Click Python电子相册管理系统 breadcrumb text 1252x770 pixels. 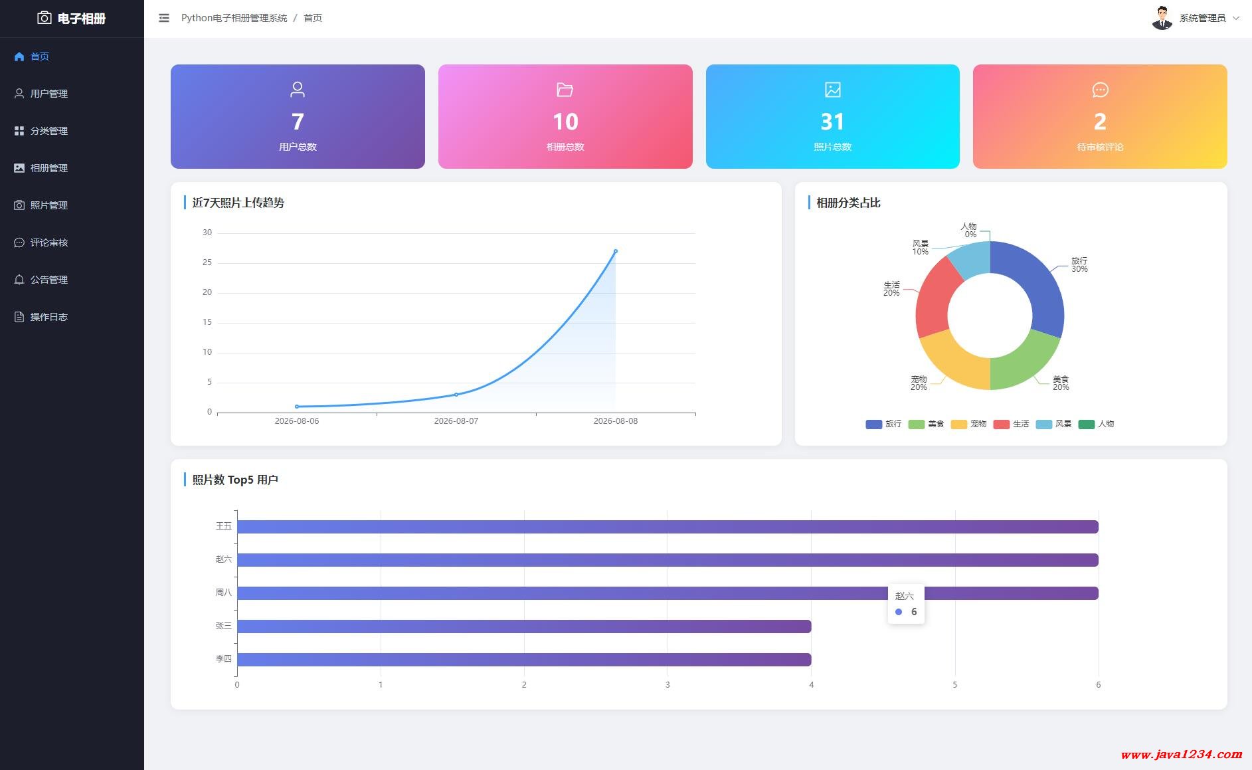pos(234,18)
